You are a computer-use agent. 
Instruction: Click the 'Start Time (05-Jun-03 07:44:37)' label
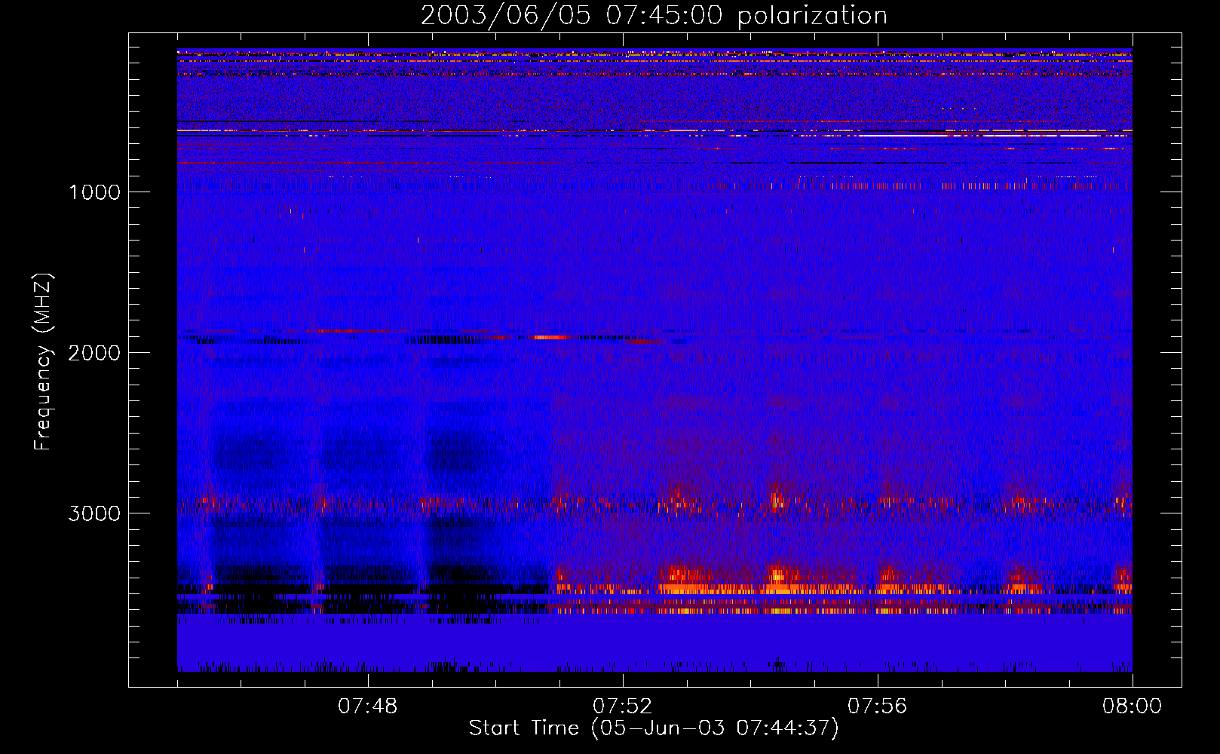(654, 728)
